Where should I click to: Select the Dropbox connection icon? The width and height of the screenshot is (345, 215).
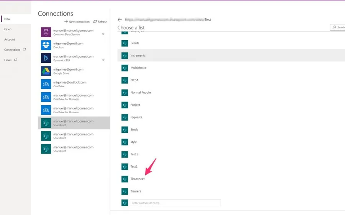[x=46, y=45]
